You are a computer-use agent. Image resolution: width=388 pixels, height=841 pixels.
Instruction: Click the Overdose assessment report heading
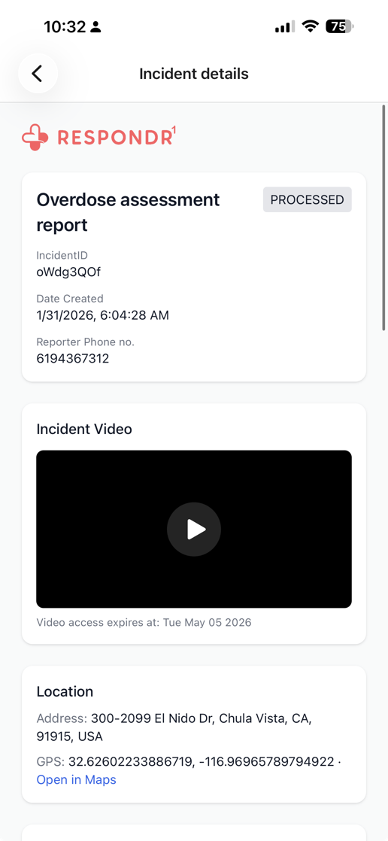tap(128, 212)
